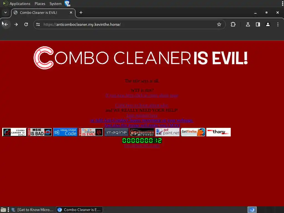Click the 'The title says it all.' text
Screen dimensions: 284x213
click(142, 81)
